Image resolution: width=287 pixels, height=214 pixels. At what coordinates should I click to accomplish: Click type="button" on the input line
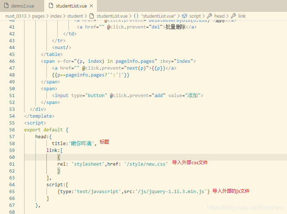click(x=89, y=96)
